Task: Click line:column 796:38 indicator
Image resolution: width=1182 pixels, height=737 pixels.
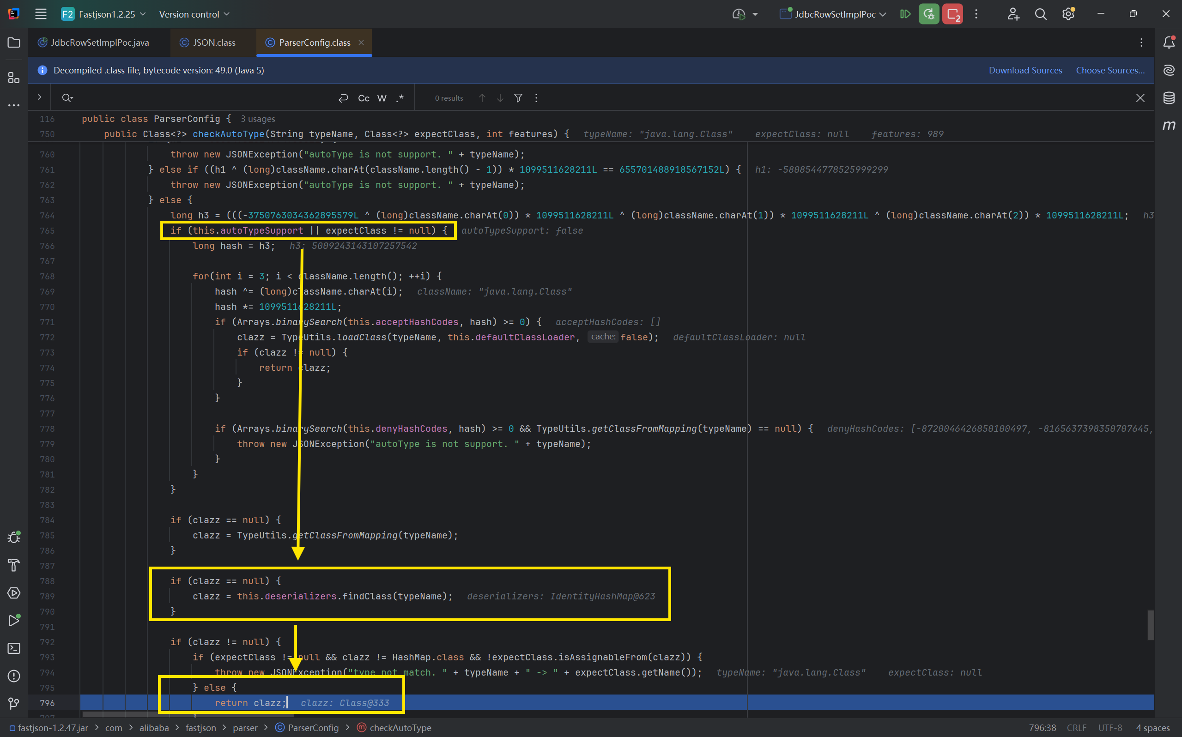Action: click(x=1042, y=728)
